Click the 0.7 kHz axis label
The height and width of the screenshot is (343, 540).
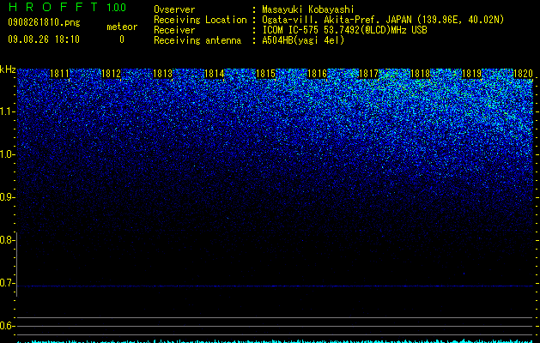(7, 283)
